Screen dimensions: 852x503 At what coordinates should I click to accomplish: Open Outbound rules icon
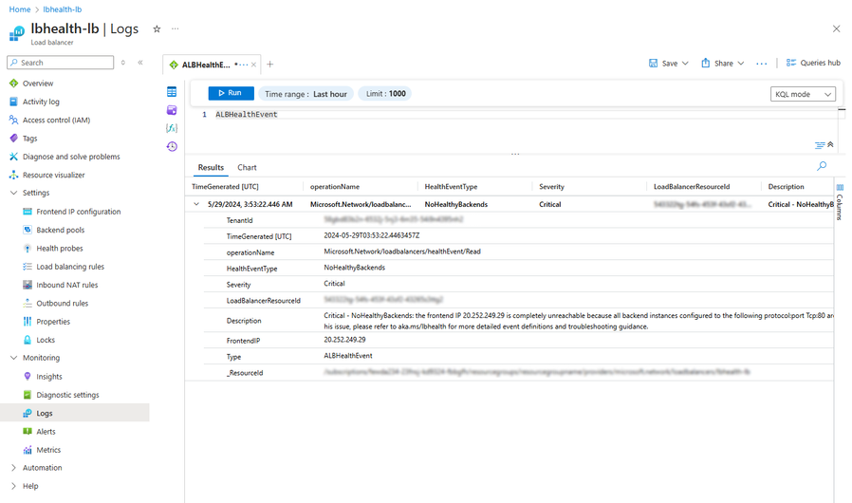[28, 304]
